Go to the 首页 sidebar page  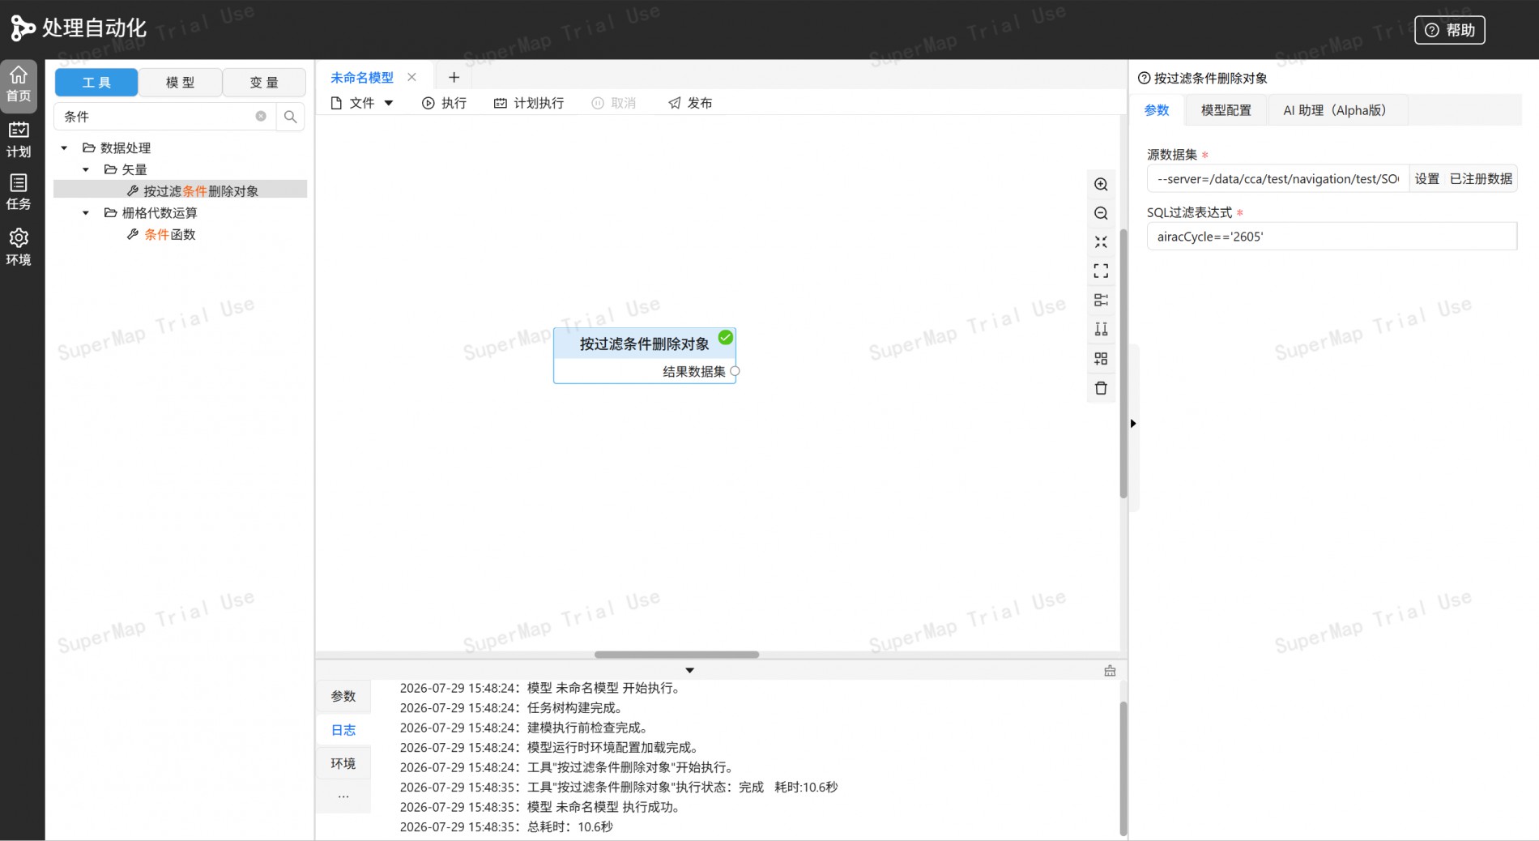tap(19, 85)
